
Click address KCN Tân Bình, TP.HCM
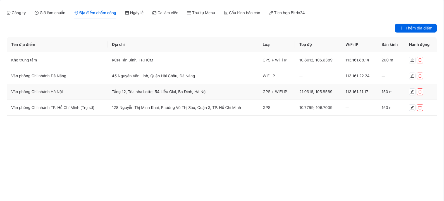coord(133,60)
